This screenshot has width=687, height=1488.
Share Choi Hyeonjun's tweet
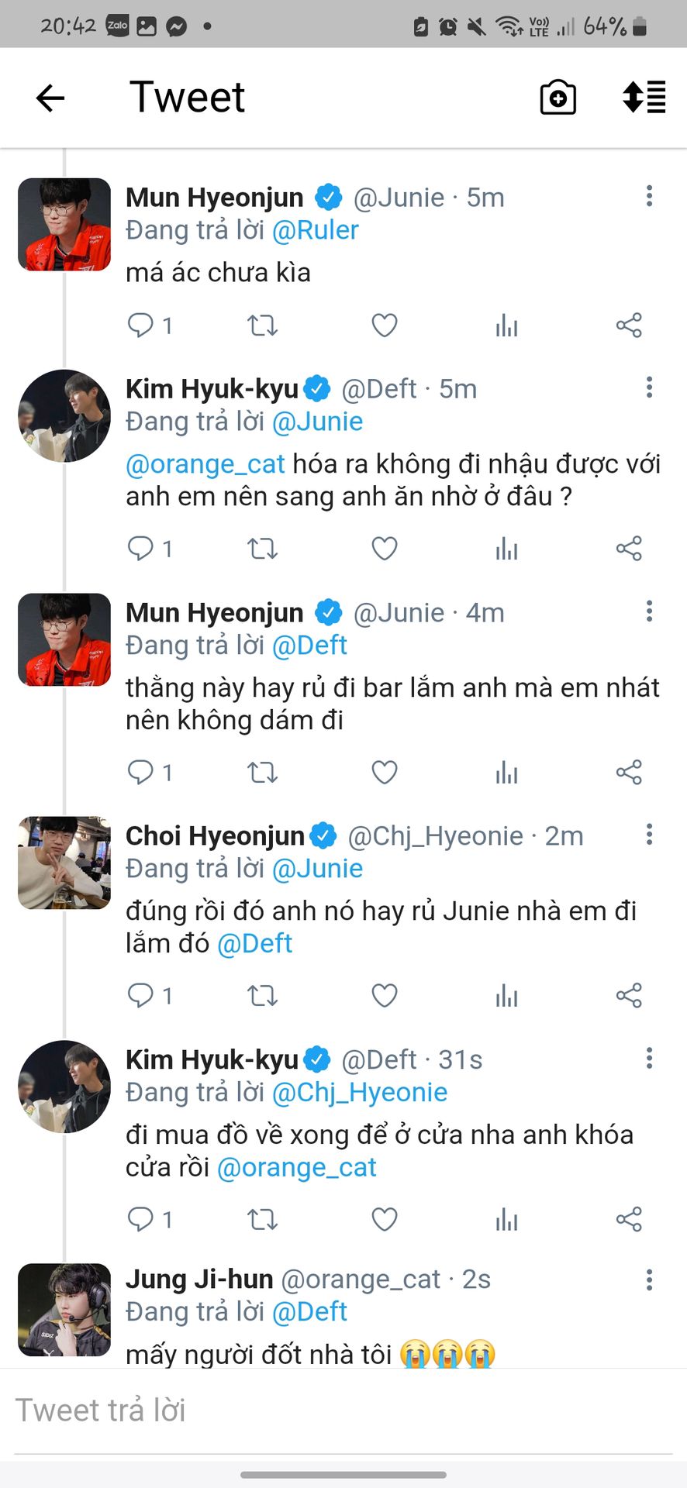point(629,995)
